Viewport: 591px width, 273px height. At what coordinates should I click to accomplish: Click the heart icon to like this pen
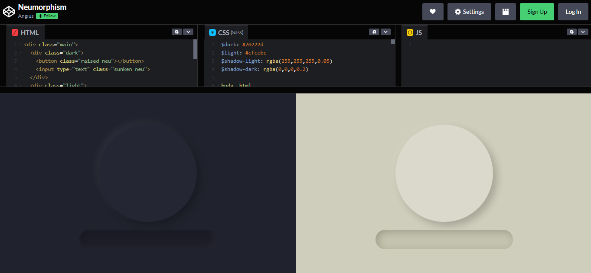point(432,12)
